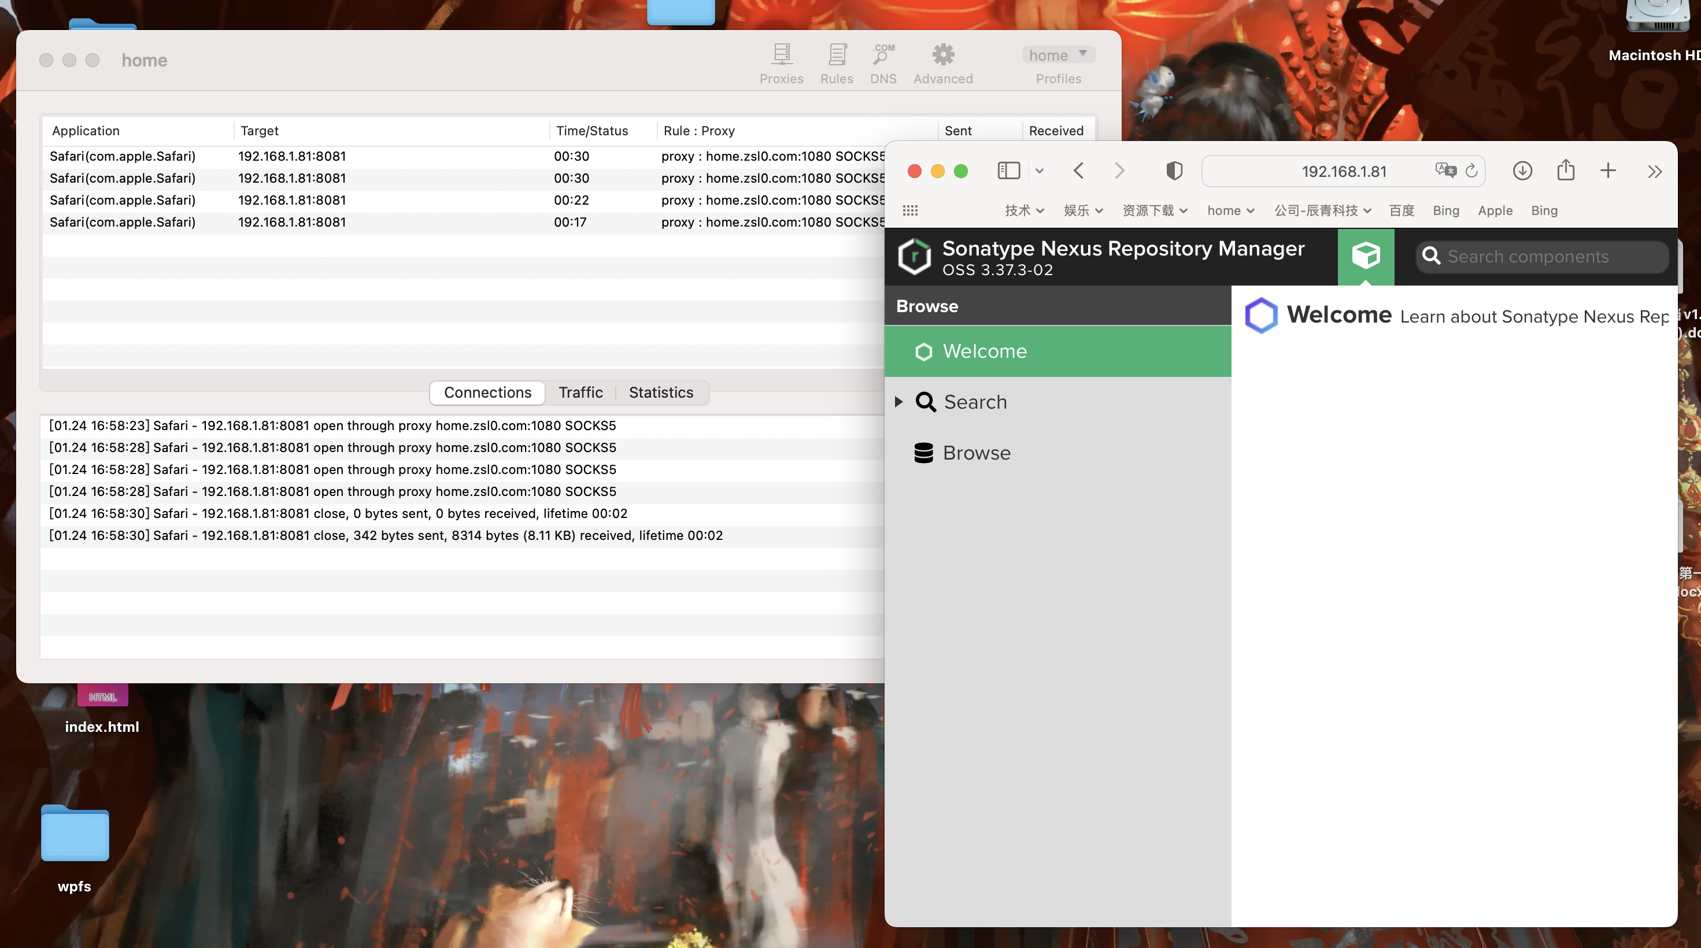Switch to the Traffic tab
The height and width of the screenshot is (948, 1701).
tap(580, 391)
